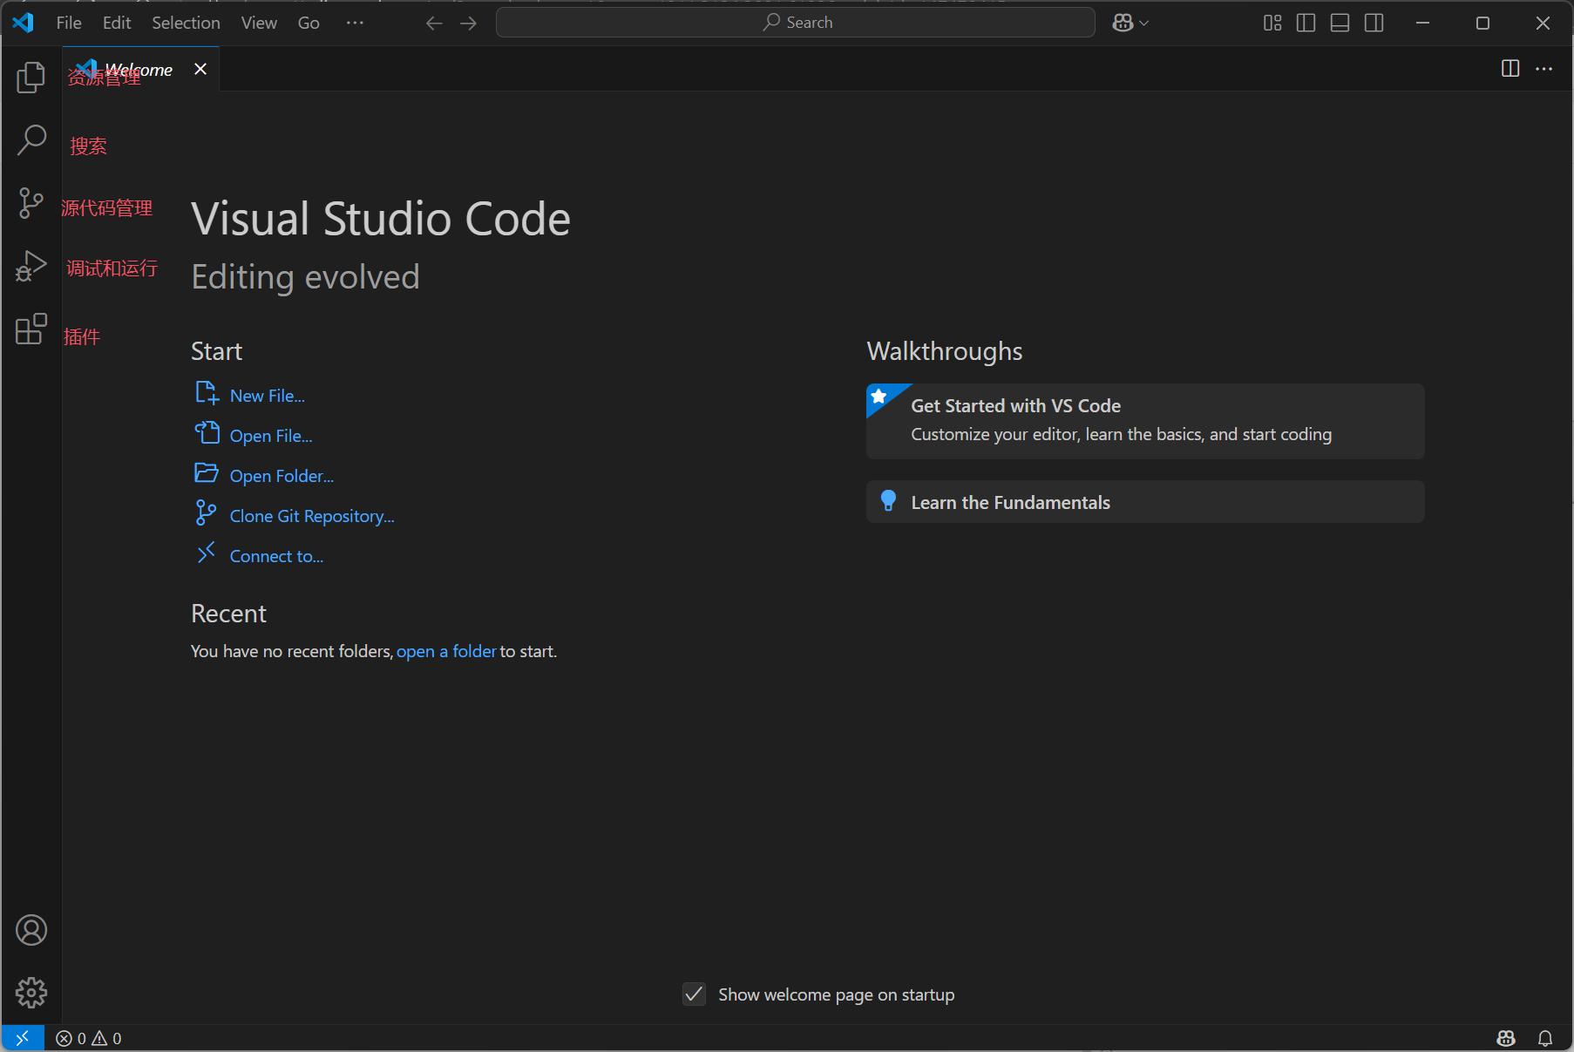
Task: Open Copilot status icon in status bar
Action: (1506, 1038)
